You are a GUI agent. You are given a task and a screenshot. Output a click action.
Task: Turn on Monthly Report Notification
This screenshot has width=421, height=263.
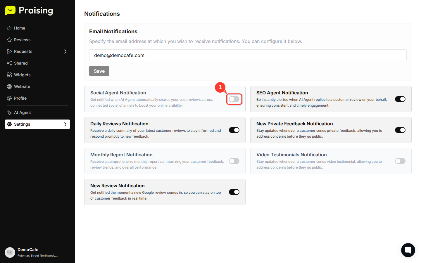click(234, 161)
